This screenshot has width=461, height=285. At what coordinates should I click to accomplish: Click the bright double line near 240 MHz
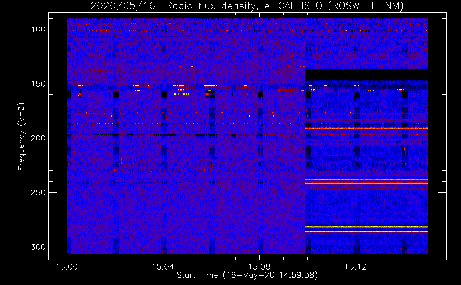point(366,182)
